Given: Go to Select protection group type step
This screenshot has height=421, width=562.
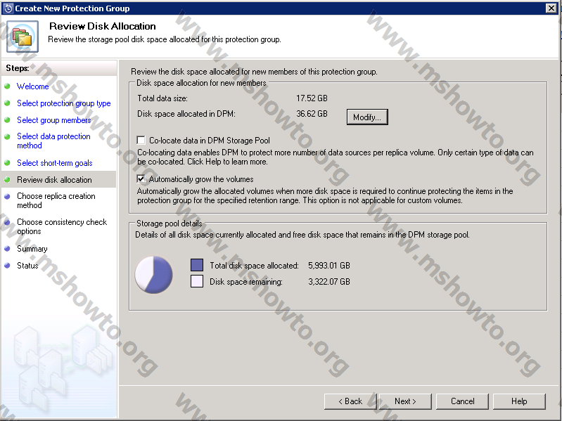Looking at the screenshot, I should [x=63, y=103].
